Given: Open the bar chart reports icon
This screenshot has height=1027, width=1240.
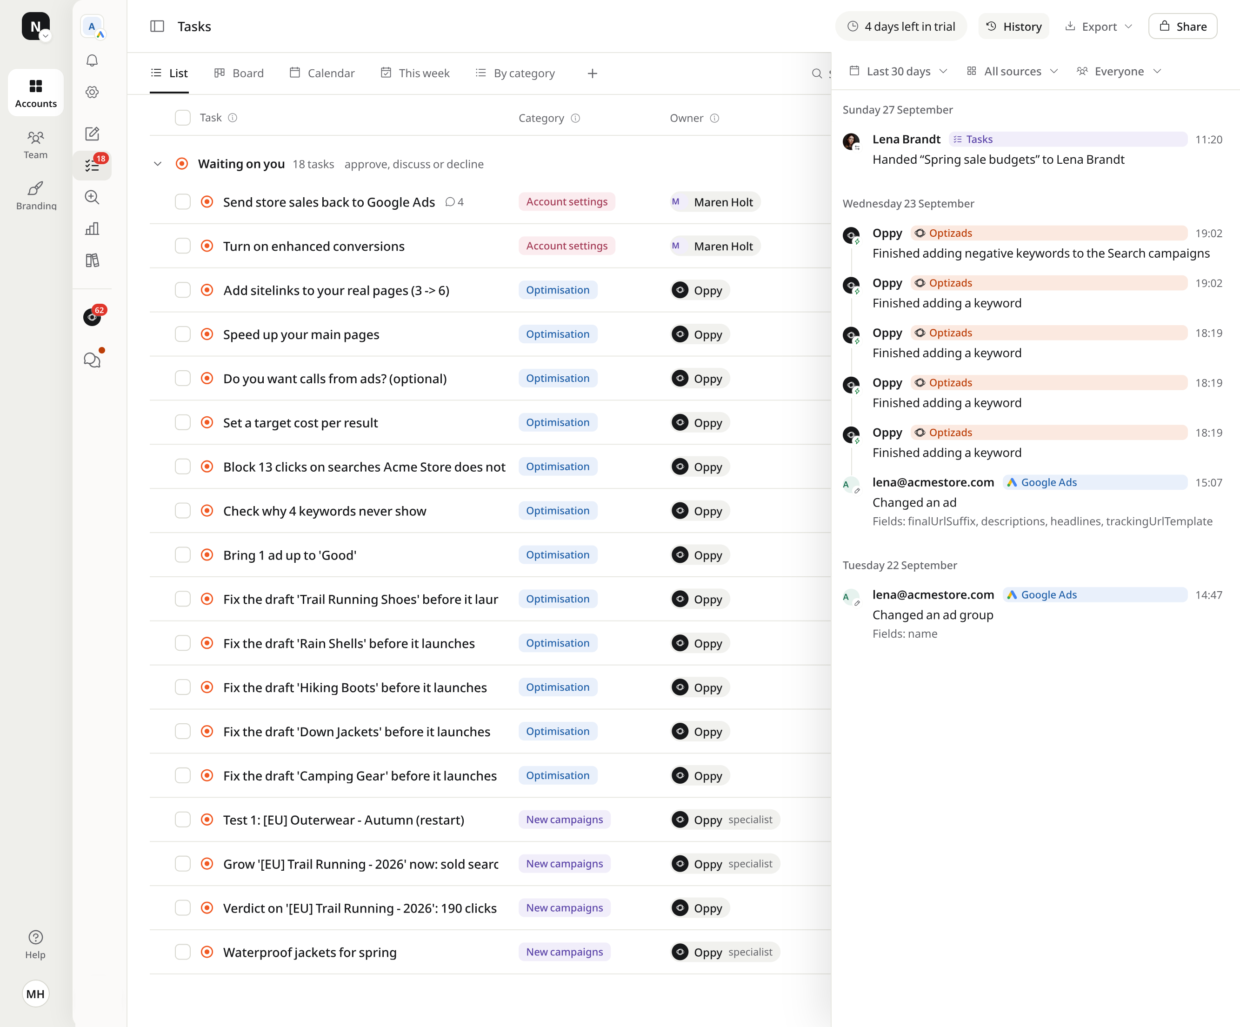Looking at the screenshot, I should pyautogui.click(x=92, y=228).
